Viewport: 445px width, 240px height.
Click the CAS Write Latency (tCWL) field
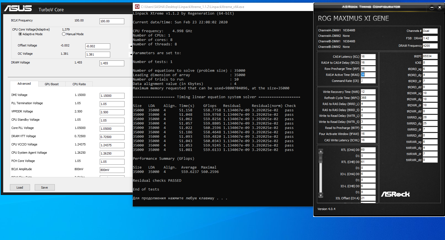pos(368,140)
